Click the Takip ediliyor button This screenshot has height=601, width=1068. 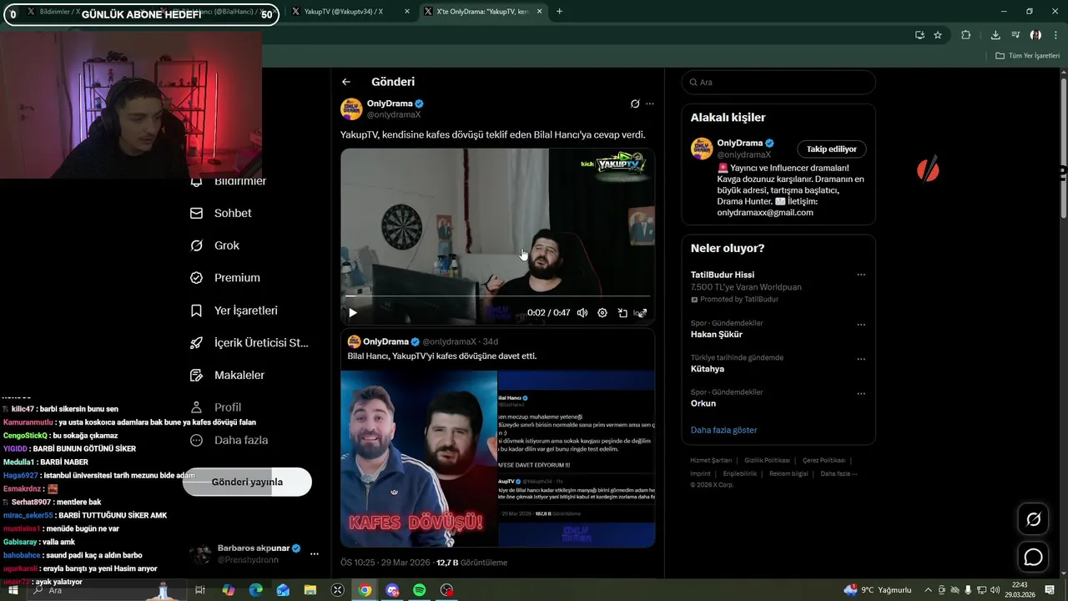832,149
